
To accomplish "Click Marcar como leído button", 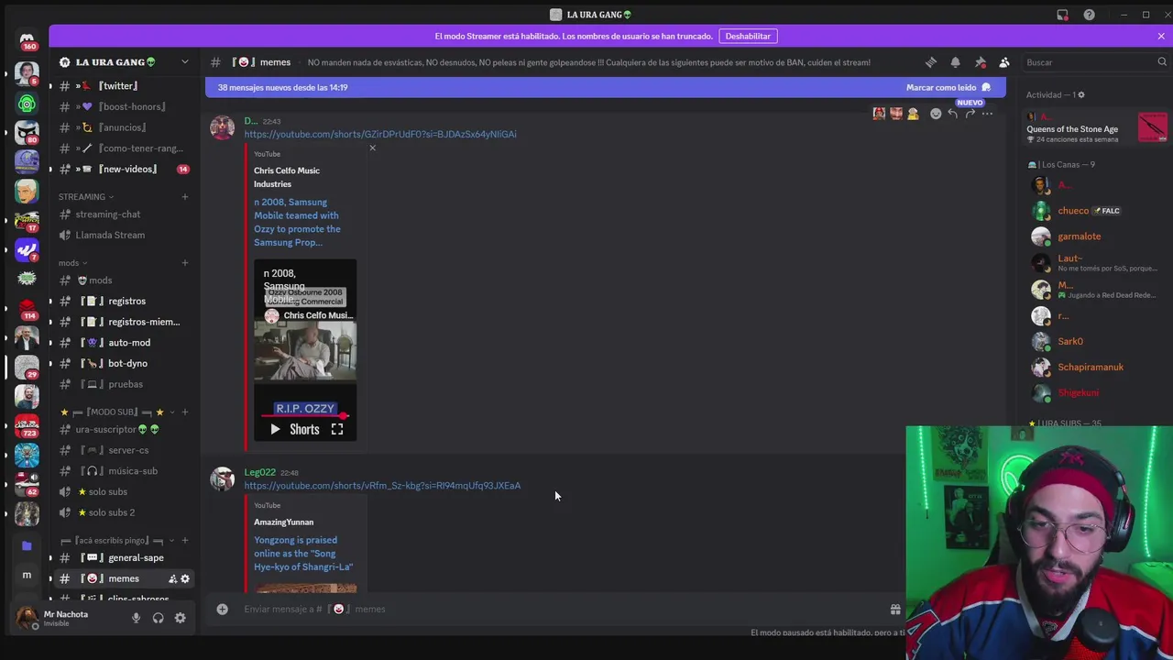I will click(x=948, y=87).
